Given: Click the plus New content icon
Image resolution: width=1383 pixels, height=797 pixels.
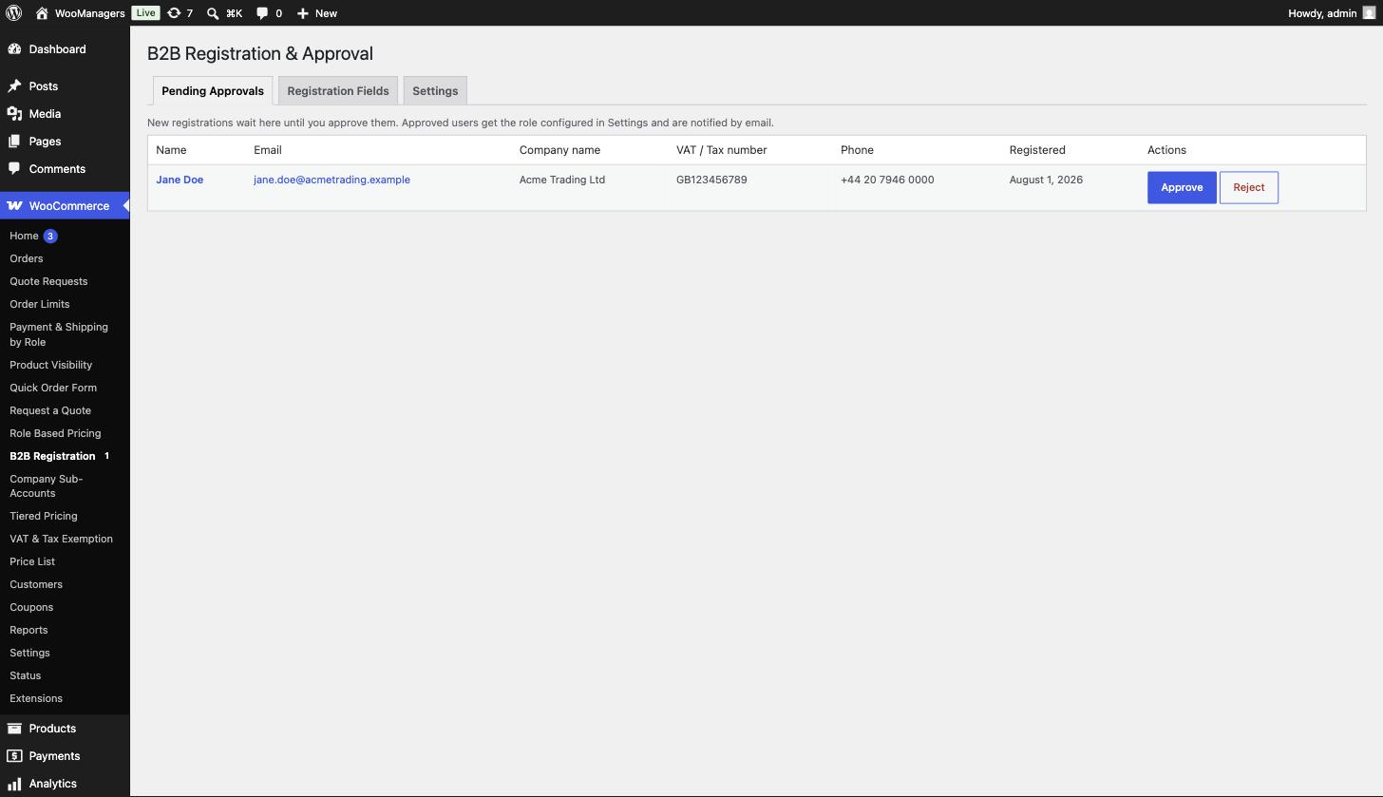Looking at the screenshot, I should tap(302, 13).
